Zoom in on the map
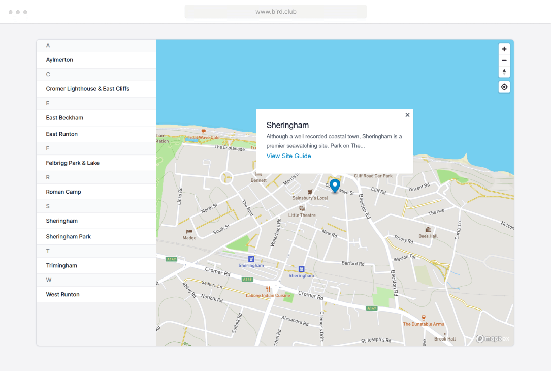551x371 pixels. coord(504,49)
